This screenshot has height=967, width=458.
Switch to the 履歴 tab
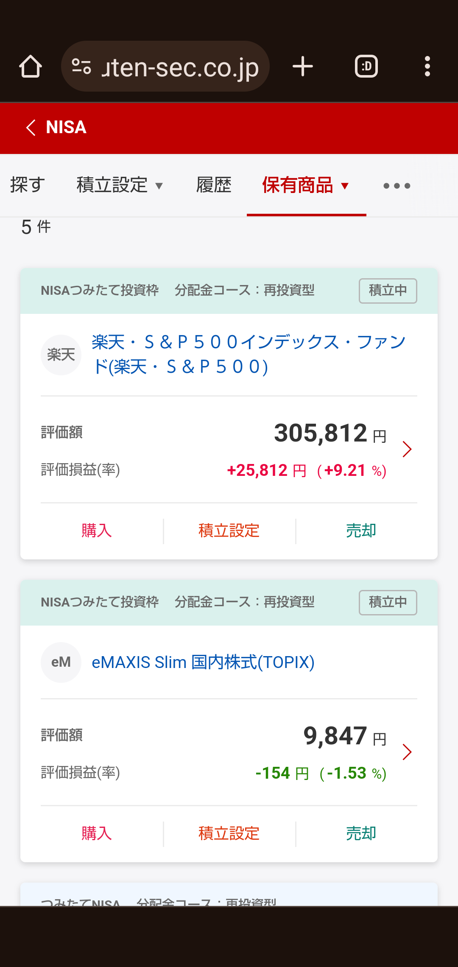click(x=214, y=185)
